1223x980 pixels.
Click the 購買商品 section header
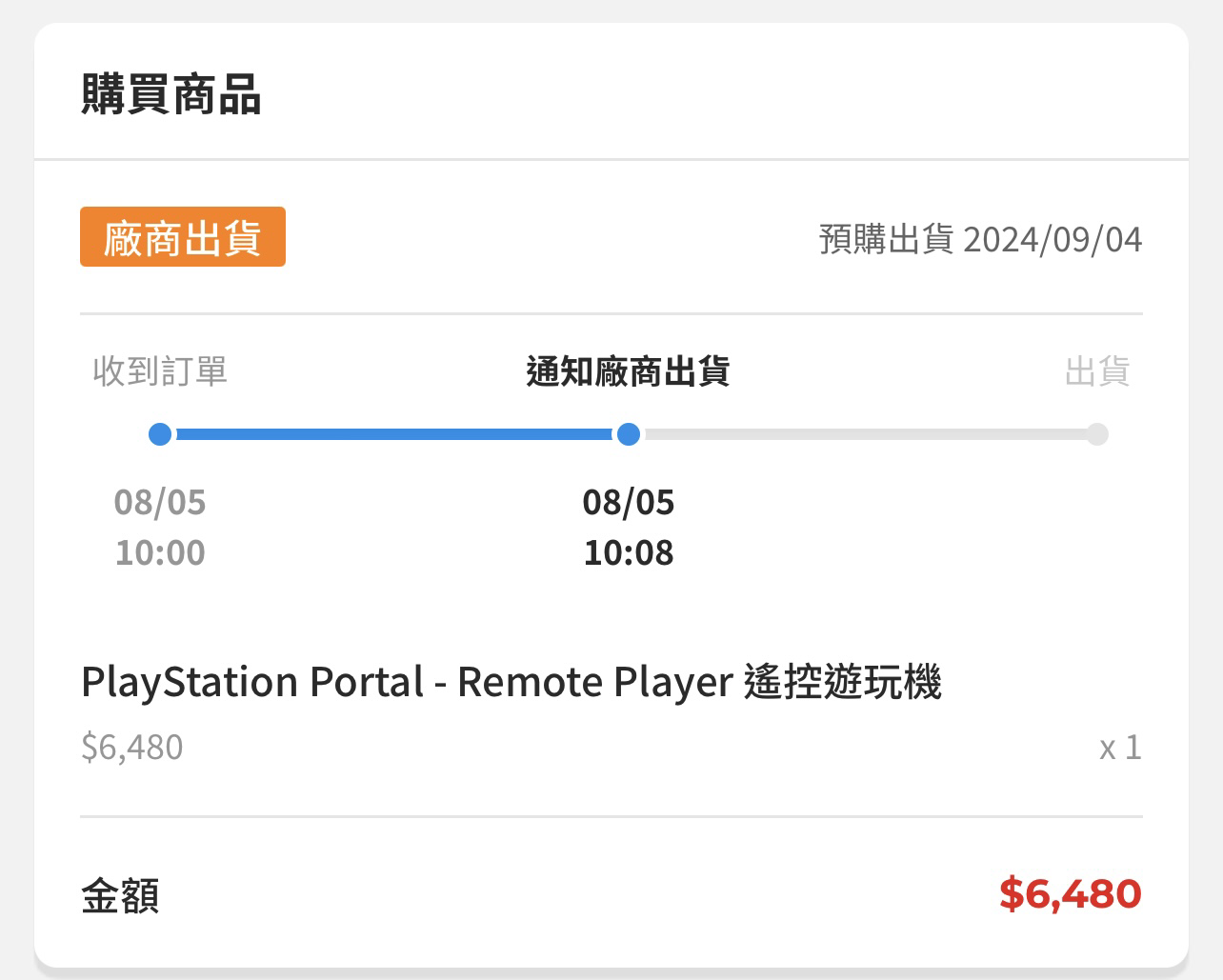pyautogui.click(x=171, y=95)
